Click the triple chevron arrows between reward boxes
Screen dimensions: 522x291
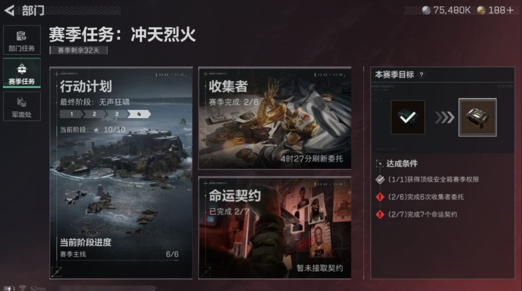tap(444, 118)
